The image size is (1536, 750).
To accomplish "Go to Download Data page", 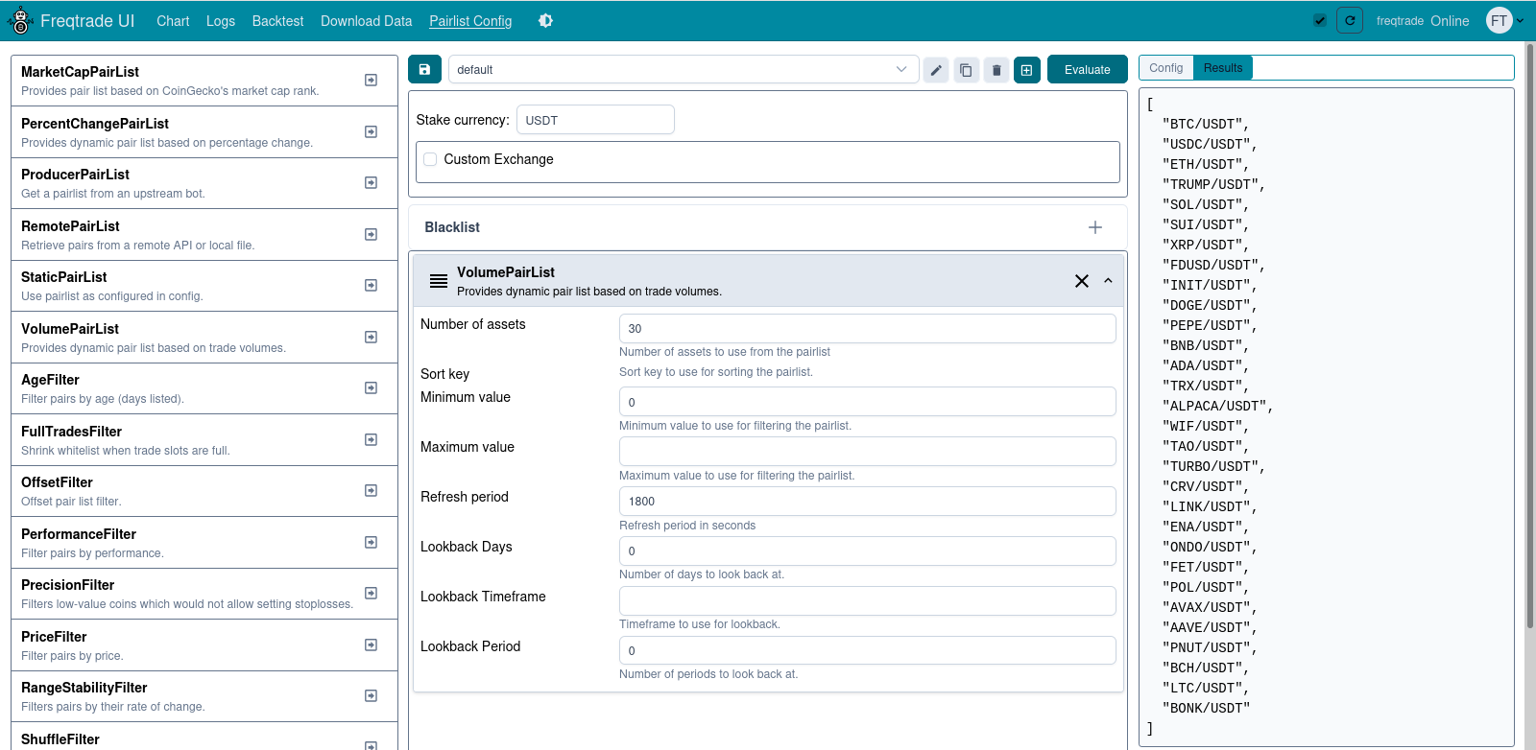I will (366, 21).
